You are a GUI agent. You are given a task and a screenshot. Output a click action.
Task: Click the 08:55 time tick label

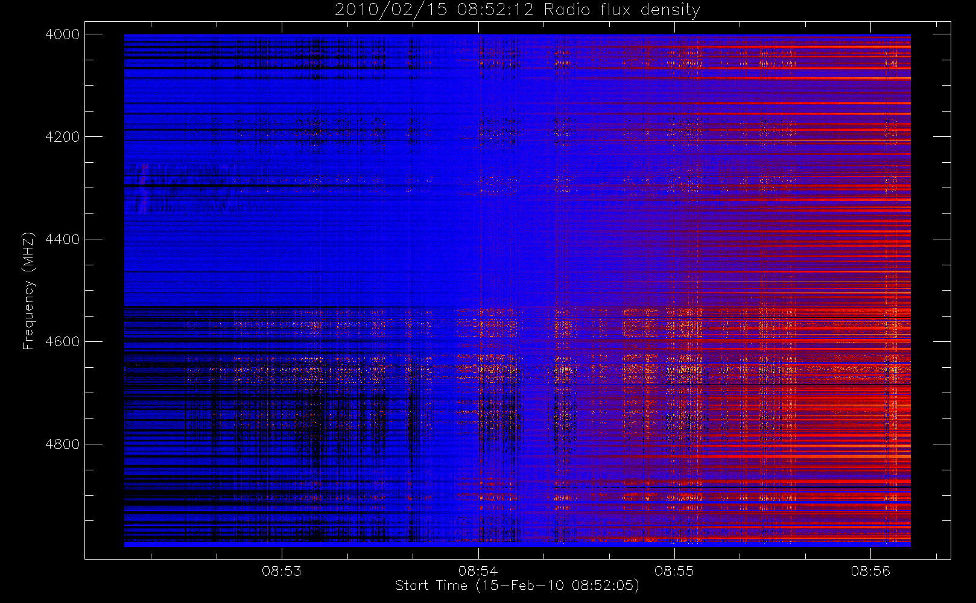(x=674, y=571)
